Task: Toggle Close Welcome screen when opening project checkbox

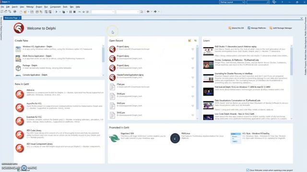Action: 248,170
